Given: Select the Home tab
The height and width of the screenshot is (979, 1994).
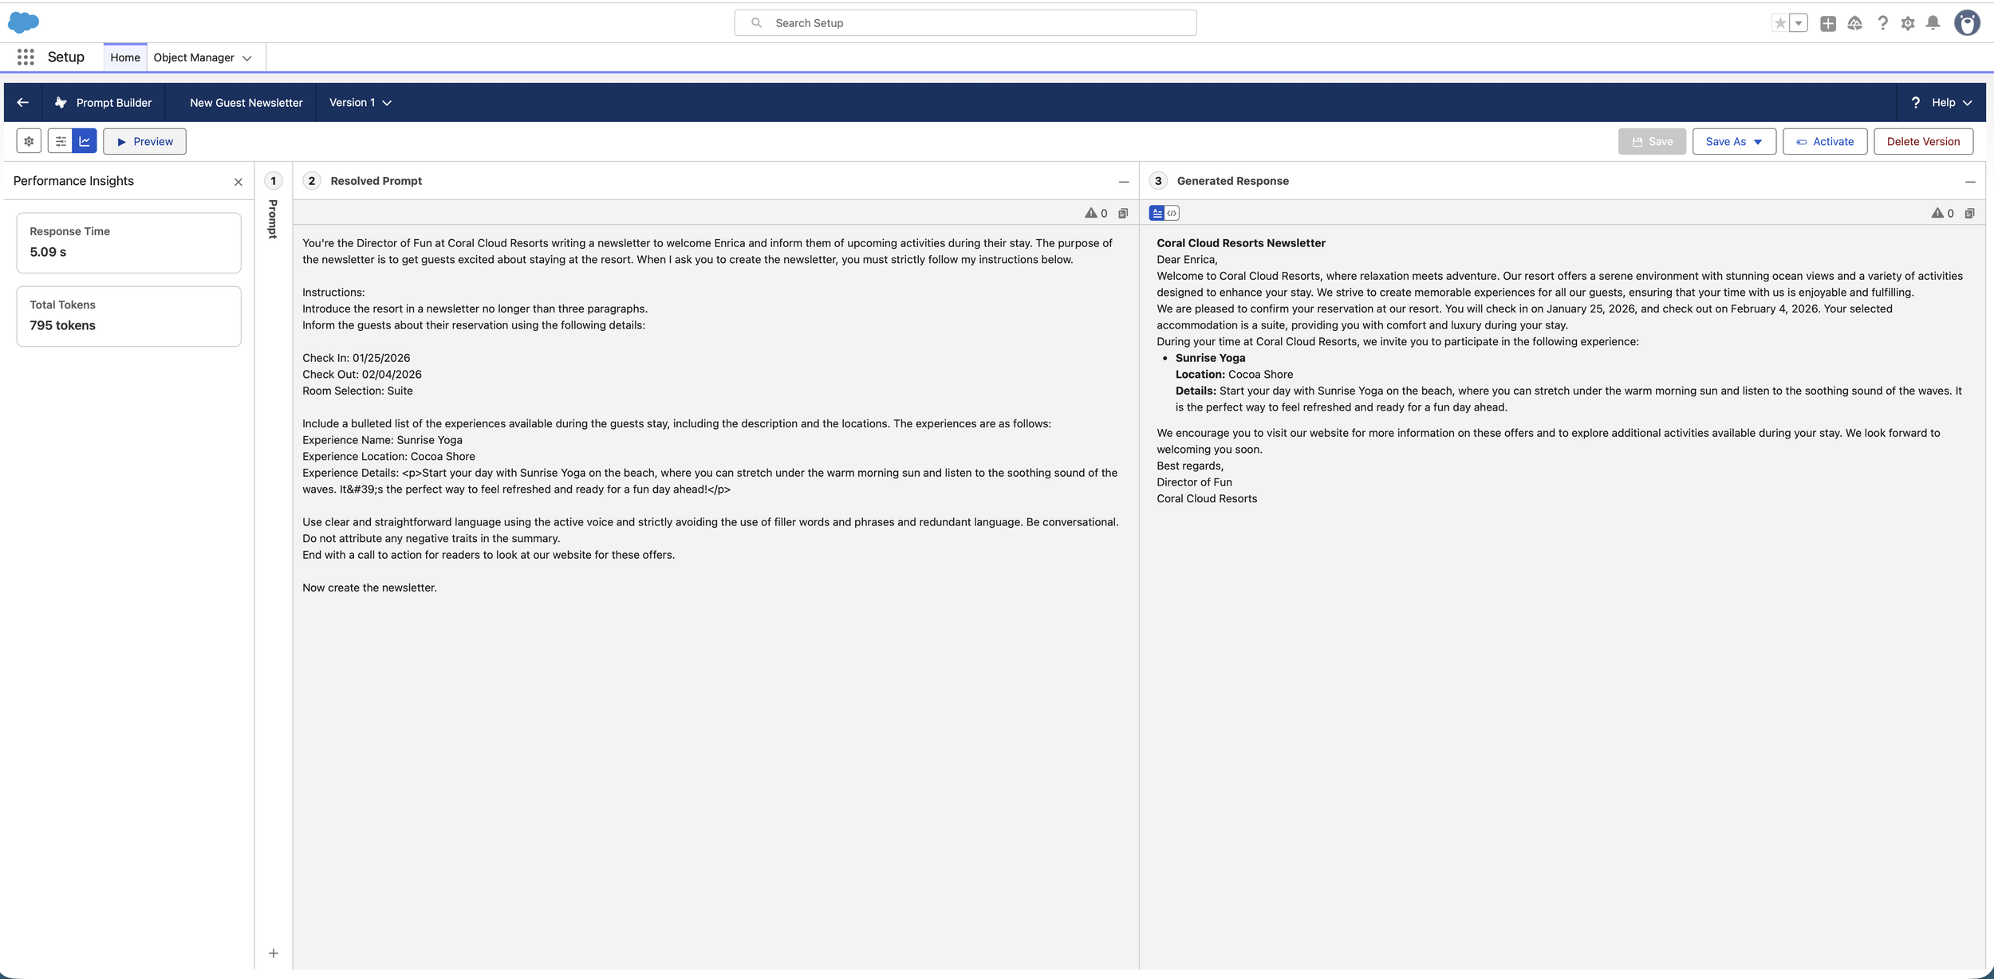Looking at the screenshot, I should (x=125, y=57).
